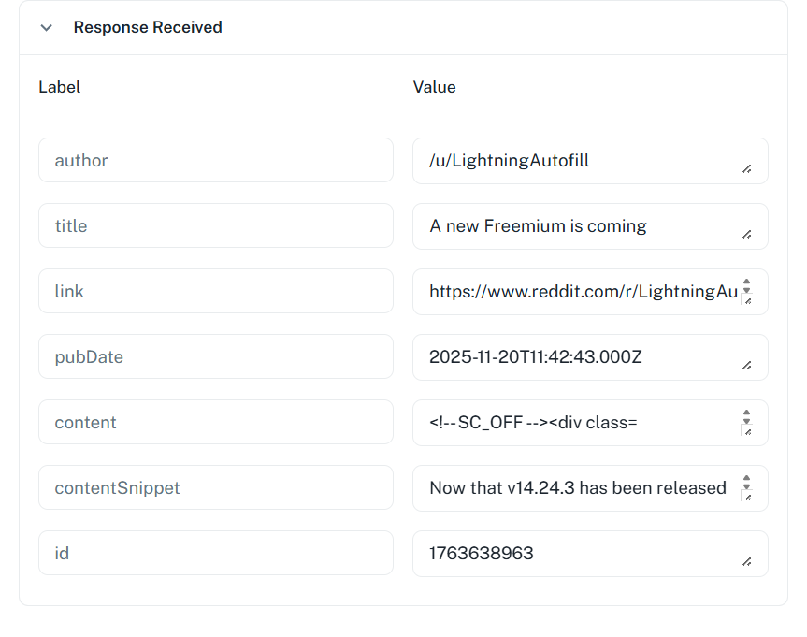This screenshot has height=637, width=807.
Task: Click the 'A new Freemium is coming' value
Action: 580,226
